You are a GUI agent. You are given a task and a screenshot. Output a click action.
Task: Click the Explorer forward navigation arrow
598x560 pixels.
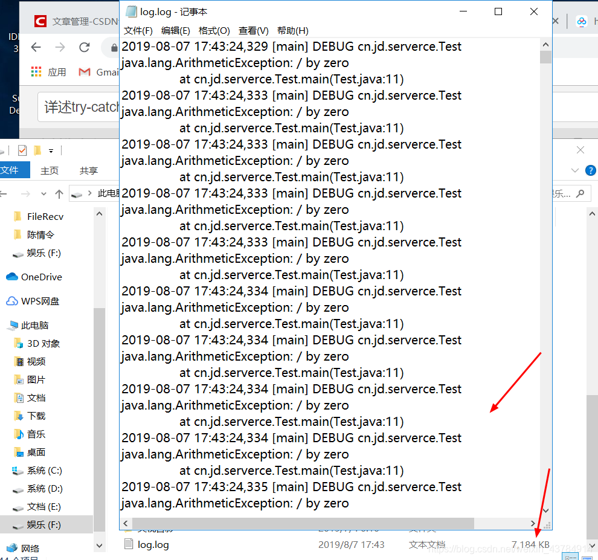tap(25, 194)
